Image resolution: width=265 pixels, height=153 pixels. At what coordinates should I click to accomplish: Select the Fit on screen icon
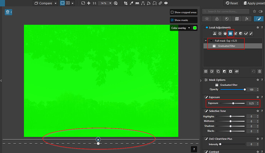83,3
